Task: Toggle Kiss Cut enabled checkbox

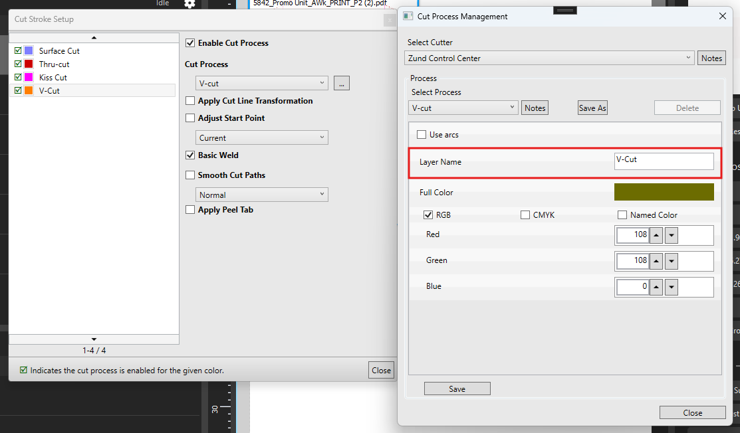Action: click(18, 76)
